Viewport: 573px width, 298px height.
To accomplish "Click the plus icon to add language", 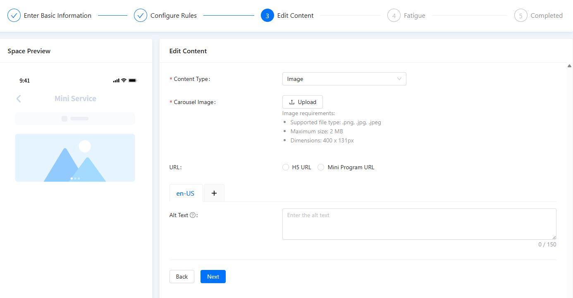I will click(214, 193).
